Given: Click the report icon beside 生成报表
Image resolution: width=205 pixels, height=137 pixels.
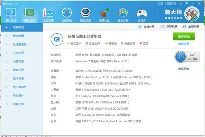Looking at the screenshot, I should pos(184,27).
